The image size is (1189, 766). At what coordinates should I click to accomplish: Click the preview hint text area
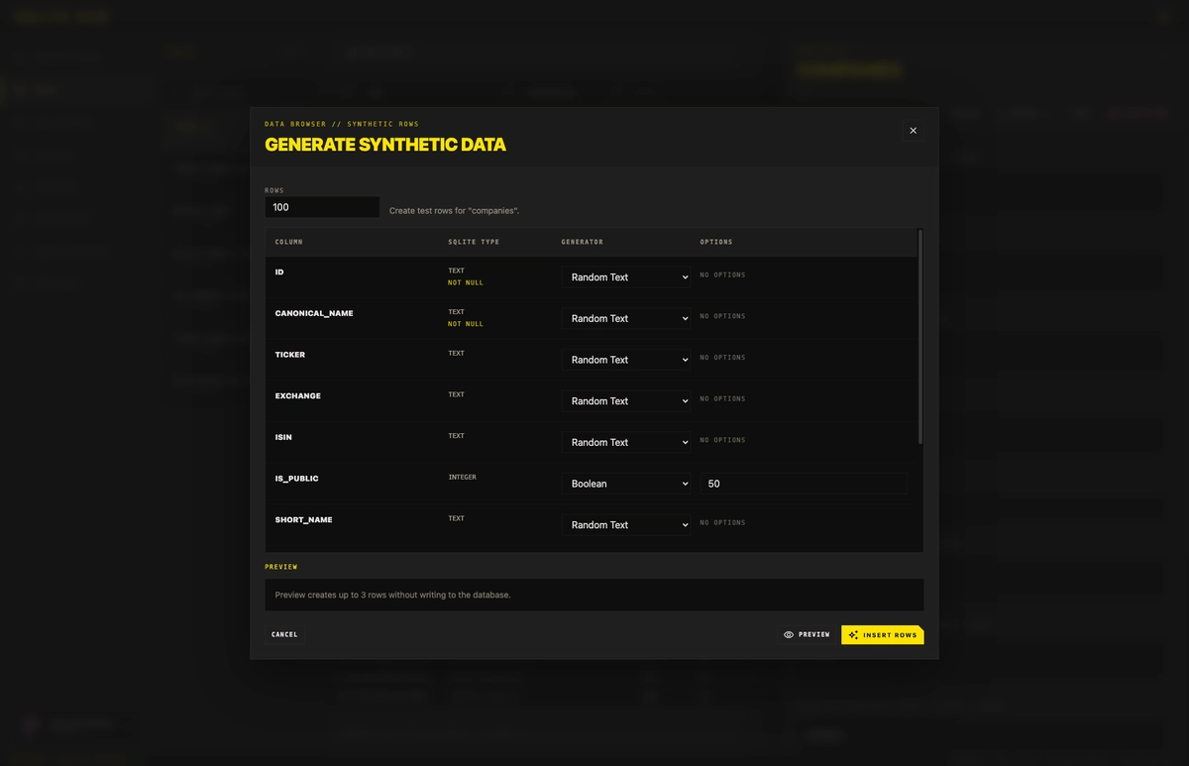point(594,595)
